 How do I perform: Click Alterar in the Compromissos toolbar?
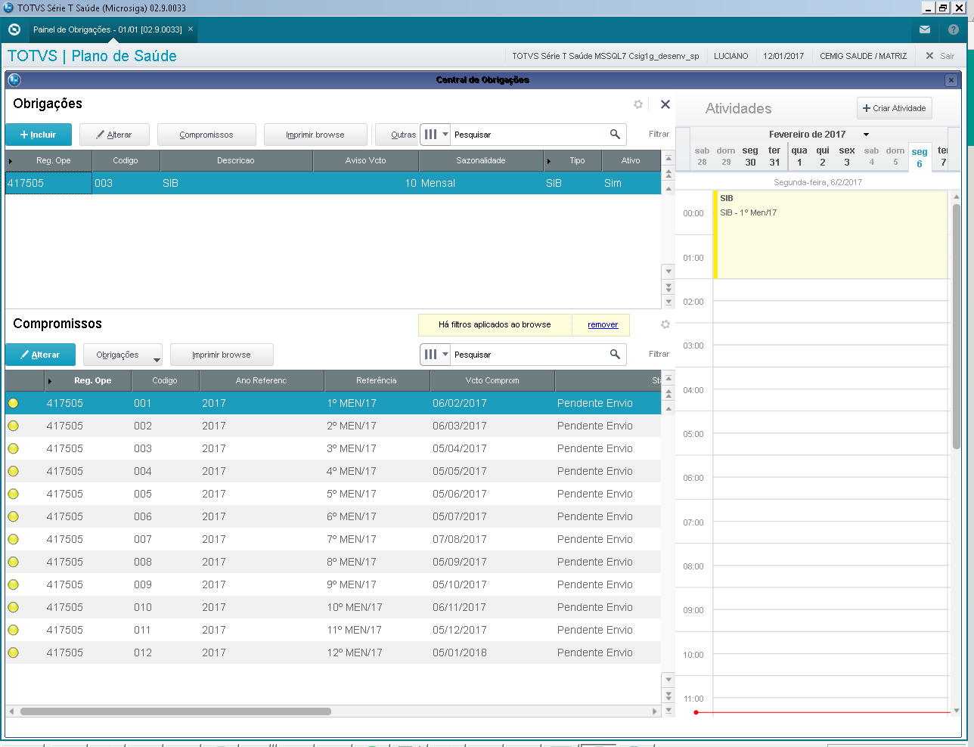[x=41, y=355]
